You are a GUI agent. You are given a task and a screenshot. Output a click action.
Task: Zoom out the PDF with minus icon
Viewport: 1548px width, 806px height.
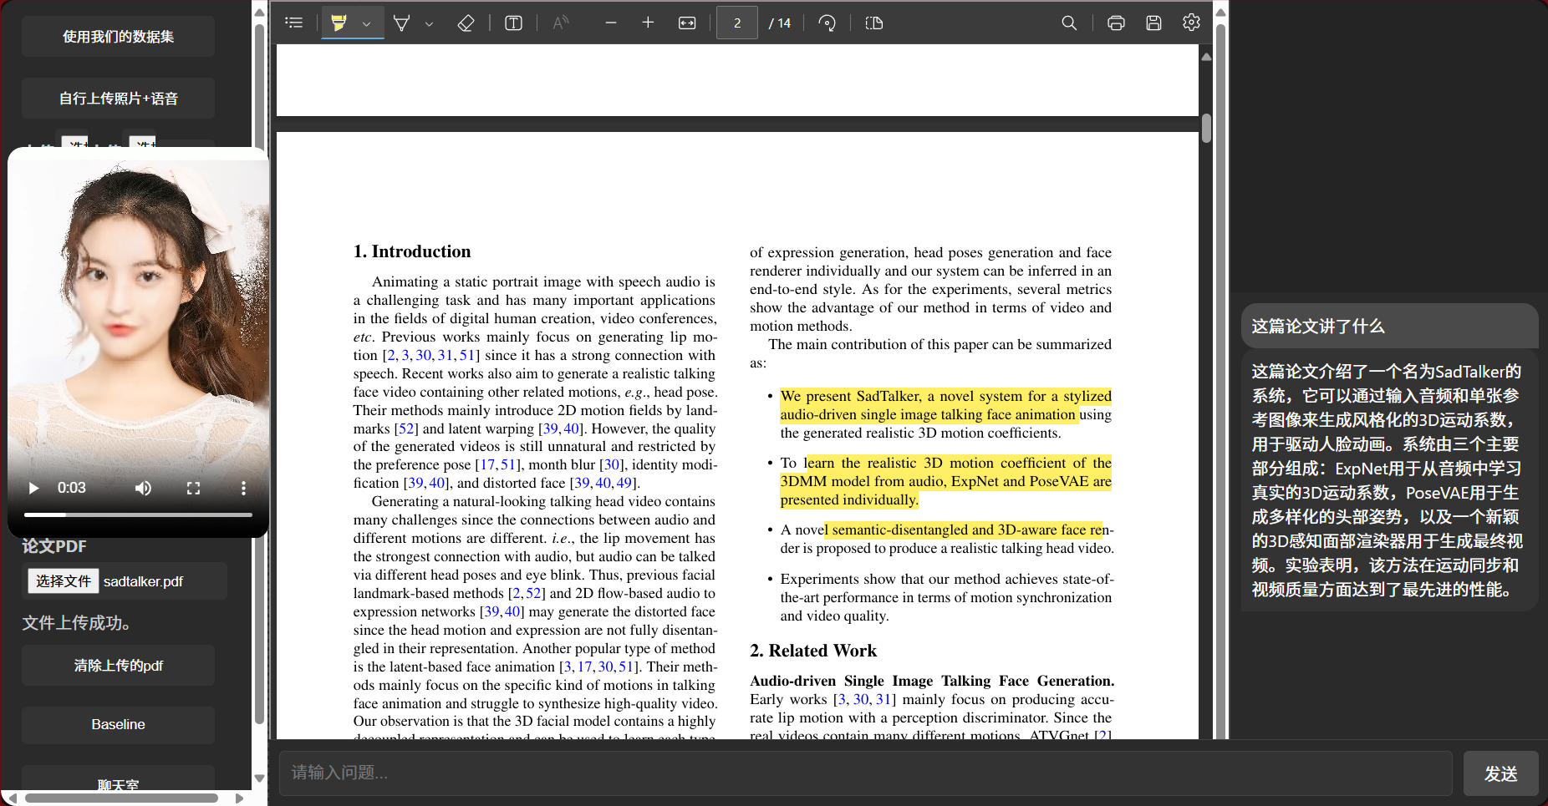[x=611, y=23]
